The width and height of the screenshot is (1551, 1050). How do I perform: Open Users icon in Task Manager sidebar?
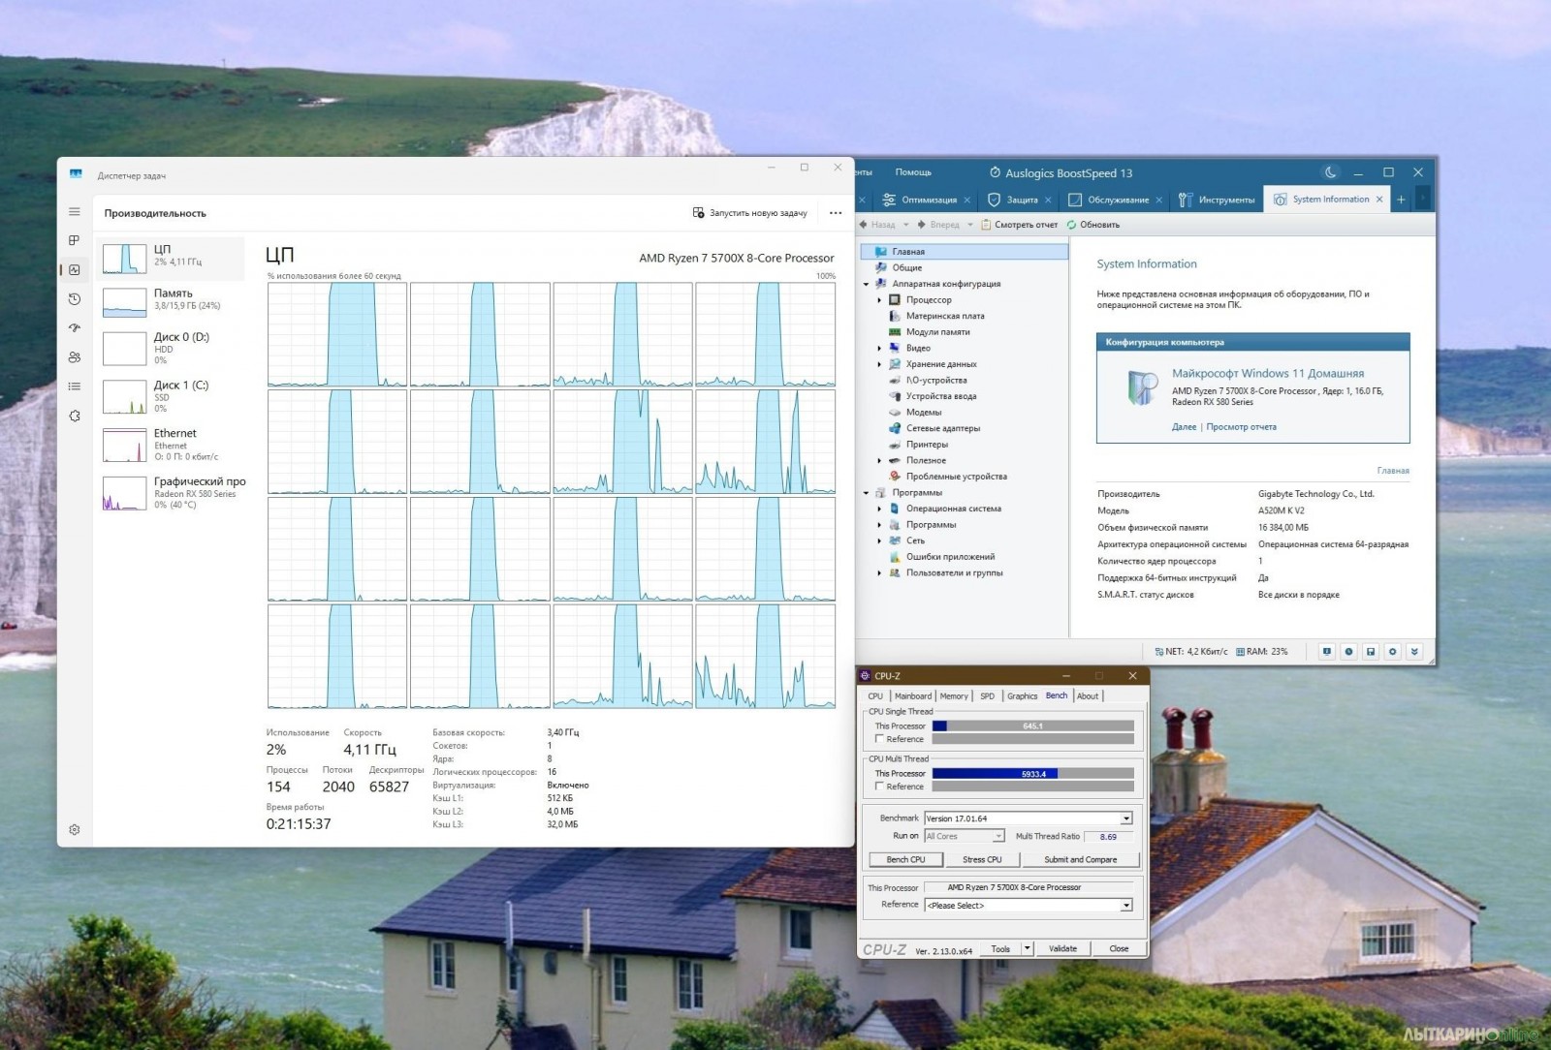(75, 357)
